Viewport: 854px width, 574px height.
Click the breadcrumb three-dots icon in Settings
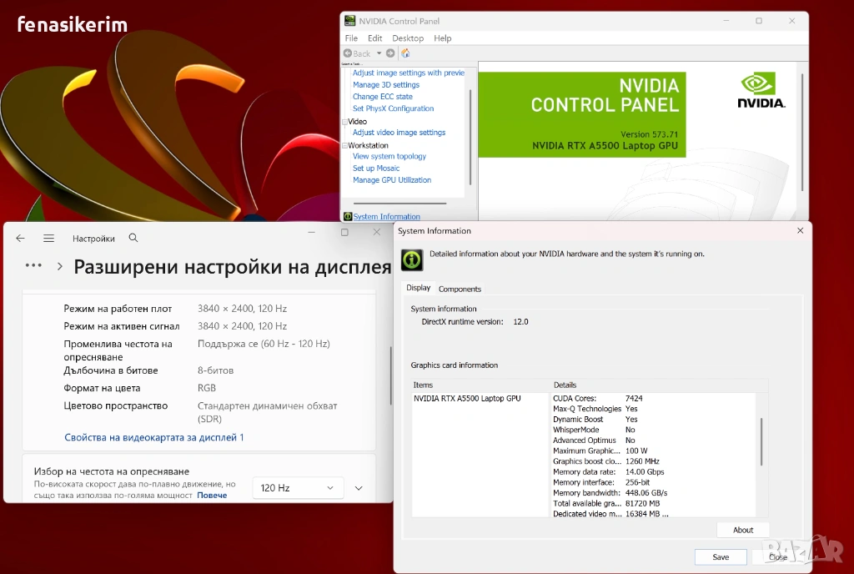click(33, 266)
